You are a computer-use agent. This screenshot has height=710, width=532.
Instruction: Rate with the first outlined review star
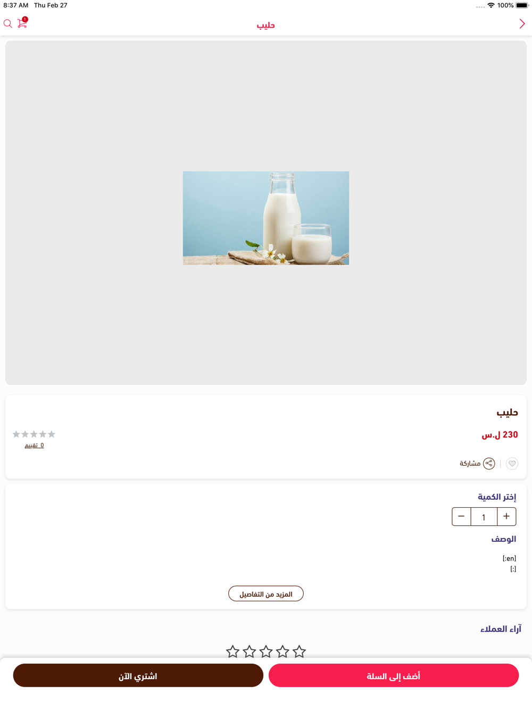[232, 651]
